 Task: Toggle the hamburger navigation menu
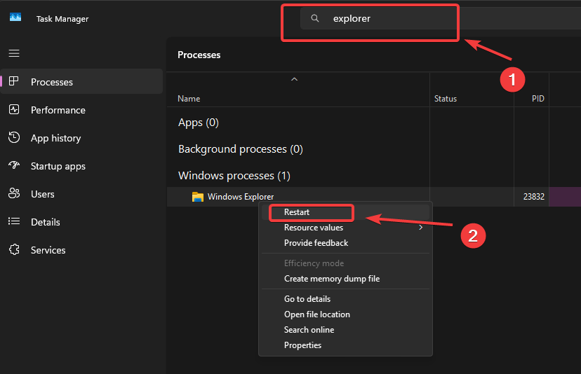point(14,53)
